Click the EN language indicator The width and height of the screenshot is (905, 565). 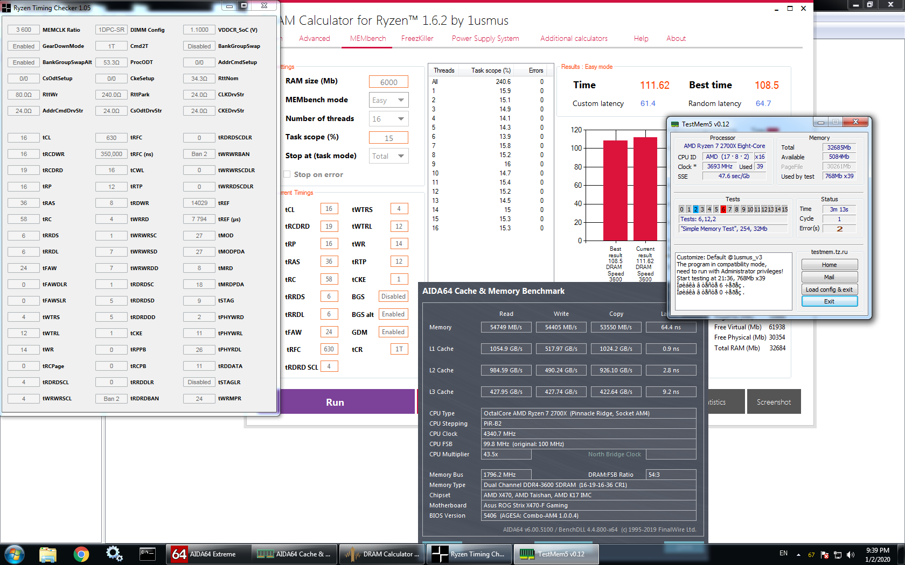pos(783,553)
